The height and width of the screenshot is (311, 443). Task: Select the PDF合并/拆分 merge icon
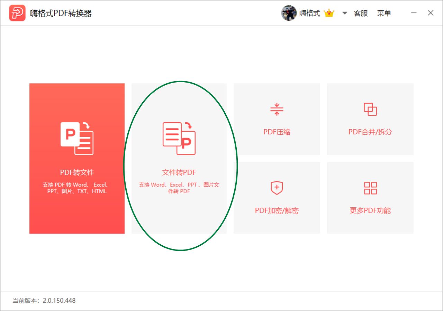[x=370, y=109]
